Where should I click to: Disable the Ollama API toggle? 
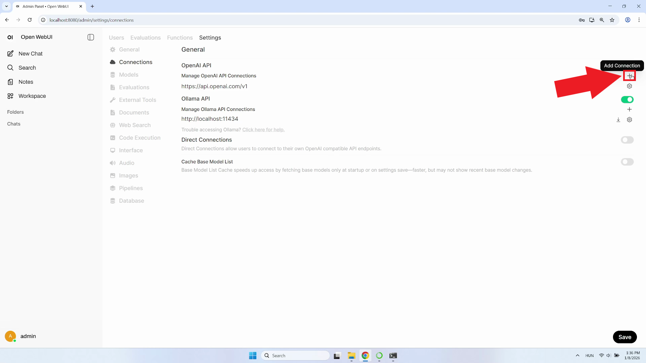[627, 99]
